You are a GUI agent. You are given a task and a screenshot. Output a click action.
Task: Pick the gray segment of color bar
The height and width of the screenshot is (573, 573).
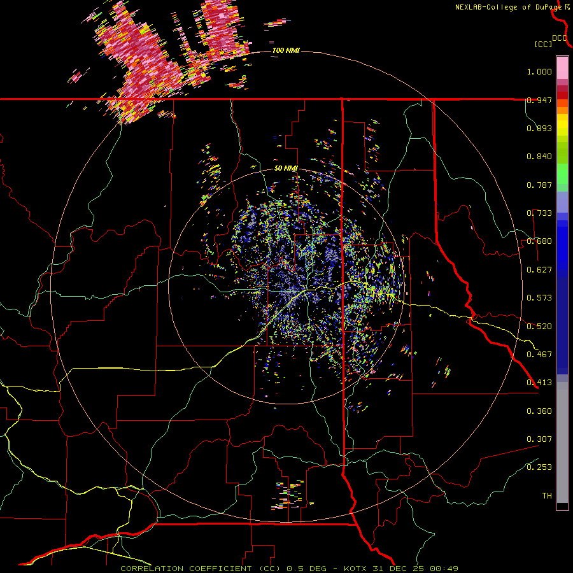(x=562, y=442)
